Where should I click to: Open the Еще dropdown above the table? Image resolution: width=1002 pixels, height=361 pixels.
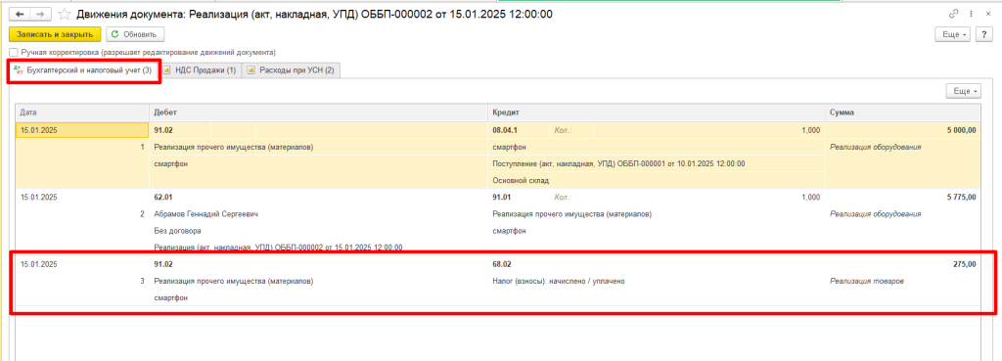(962, 91)
